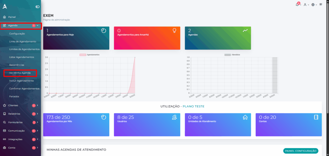329x156 pixels.
Task: Toggle the Atendidos chart legend
Action: point(232,55)
